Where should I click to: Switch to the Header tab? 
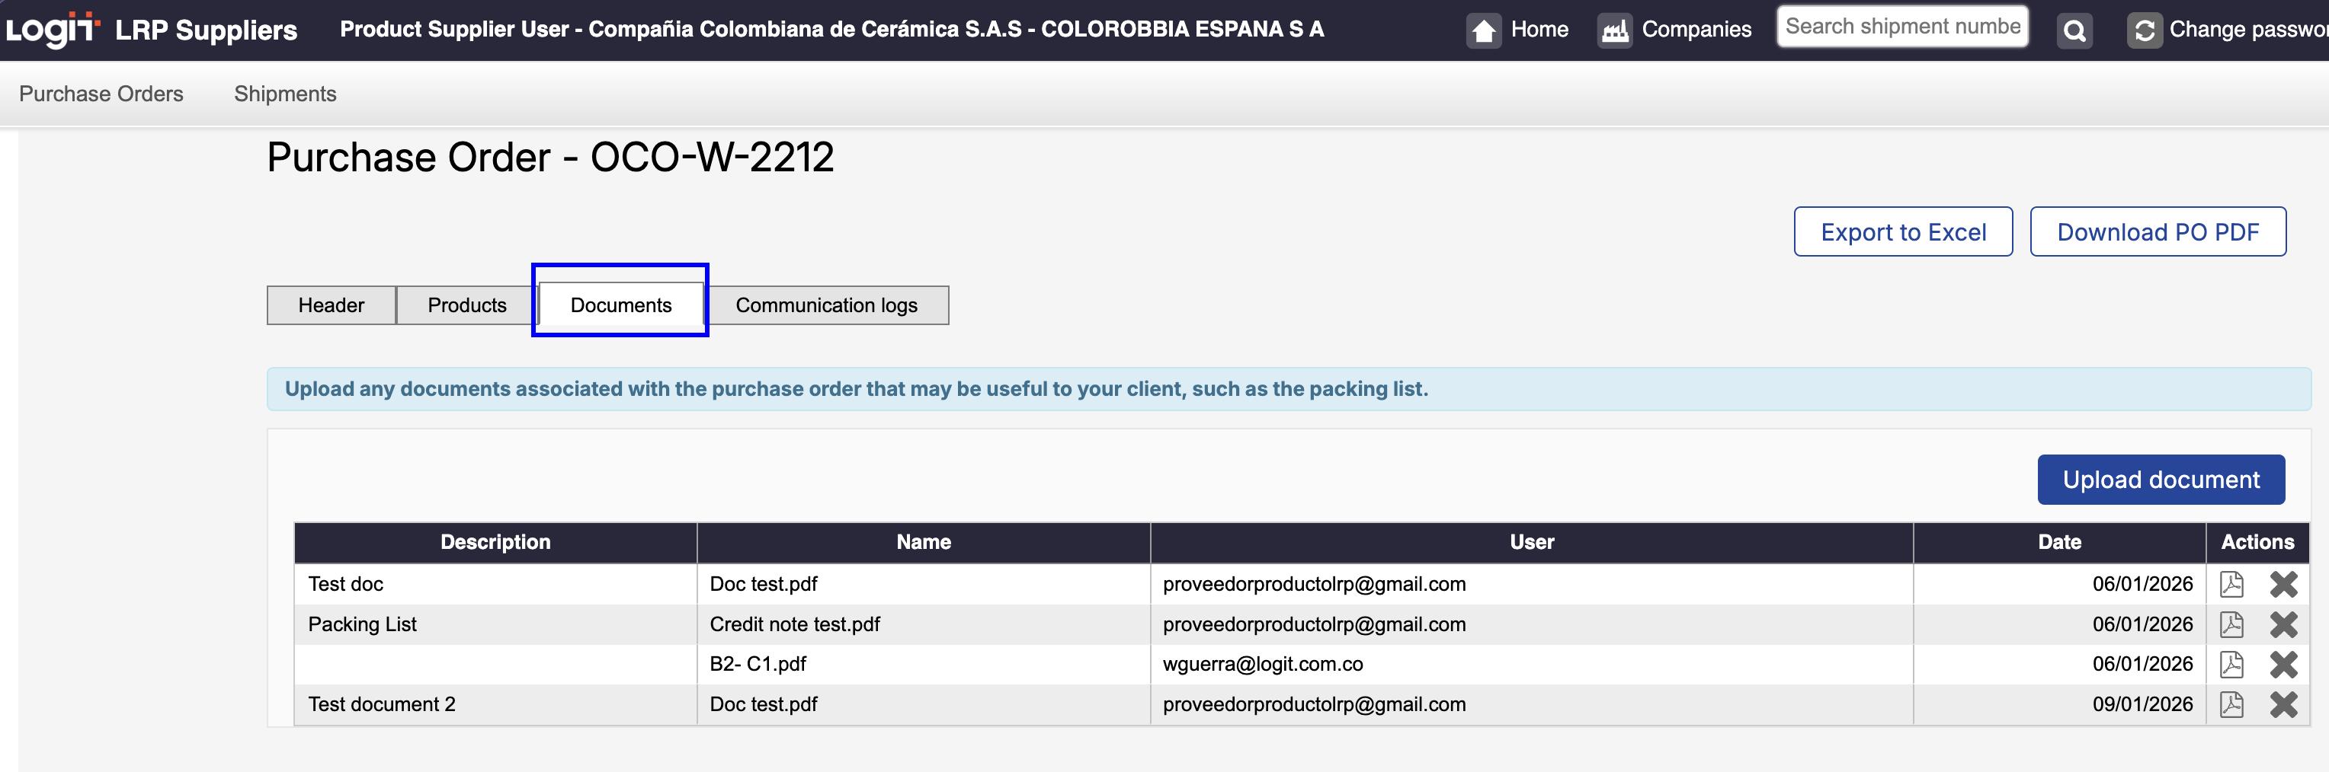pyautogui.click(x=331, y=305)
